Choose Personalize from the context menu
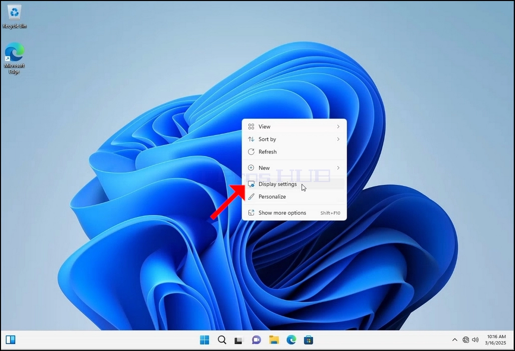This screenshot has height=351, width=515. tap(294, 196)
